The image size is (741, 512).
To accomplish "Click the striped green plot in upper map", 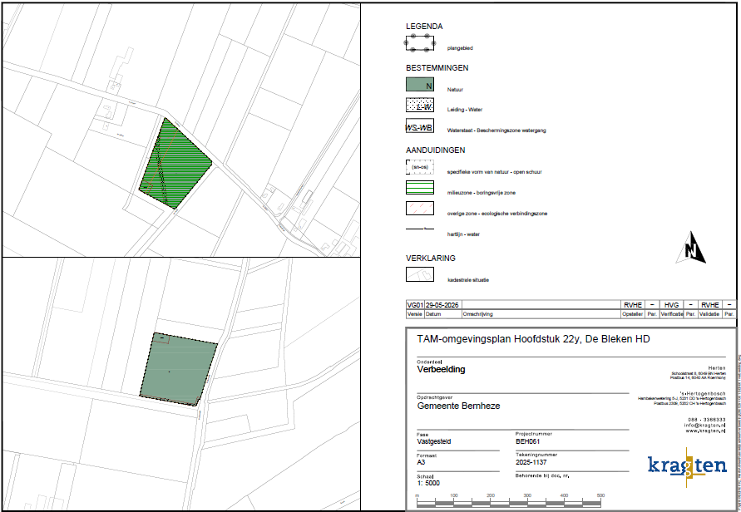I will pos(175,163).
